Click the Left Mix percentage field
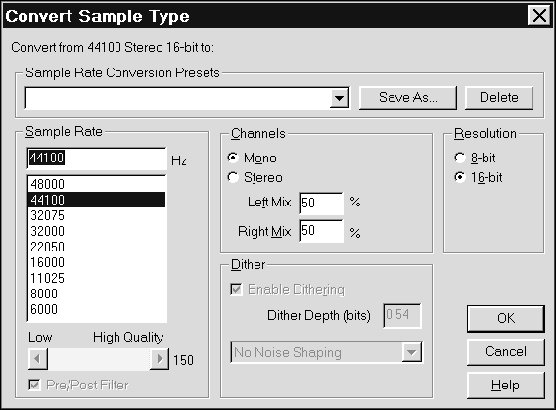Viewport: 556px width, 410px height. click(x=321, y=204)
